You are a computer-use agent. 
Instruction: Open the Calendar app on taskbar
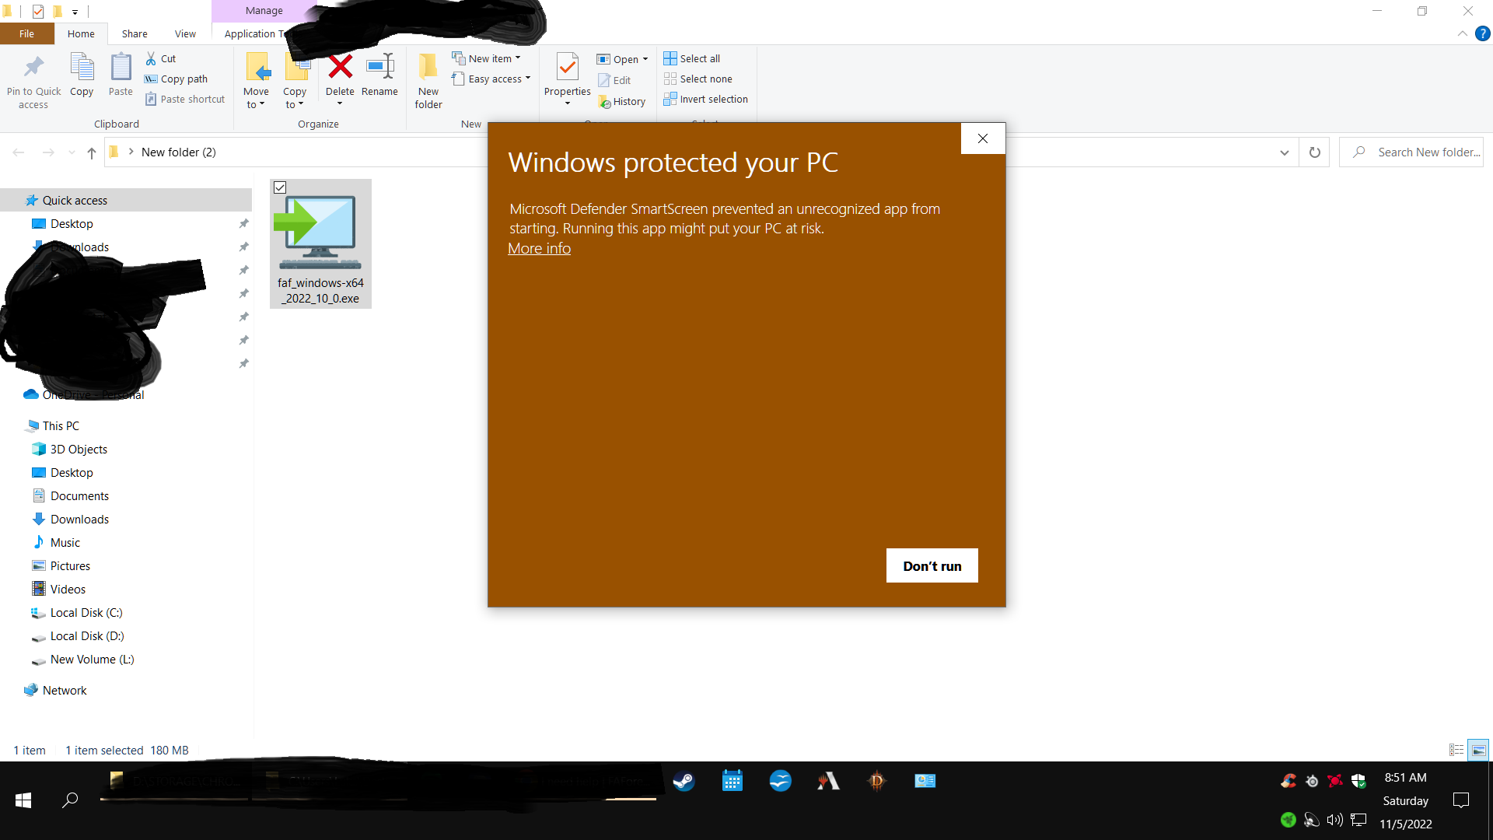[733, 781]
